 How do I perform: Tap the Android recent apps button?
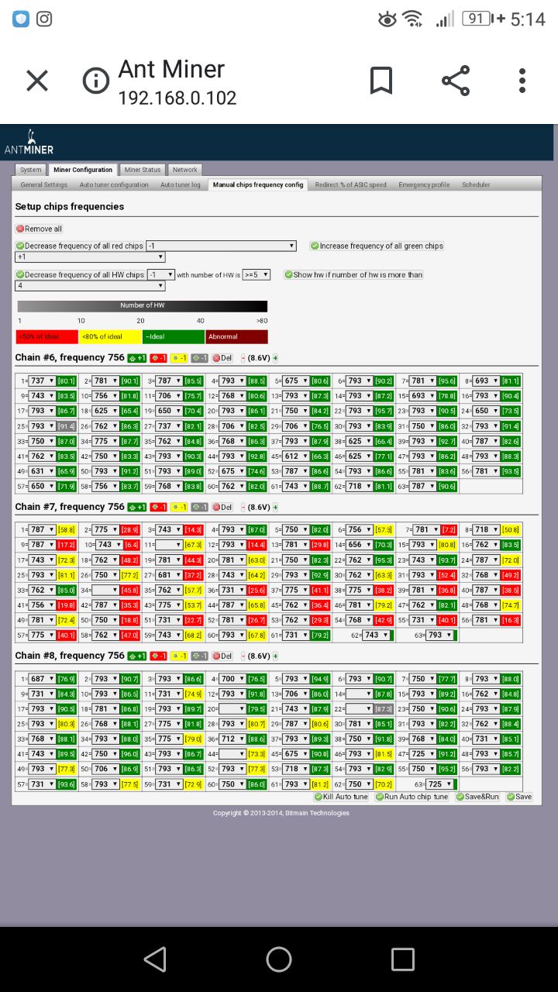[403, 959]
